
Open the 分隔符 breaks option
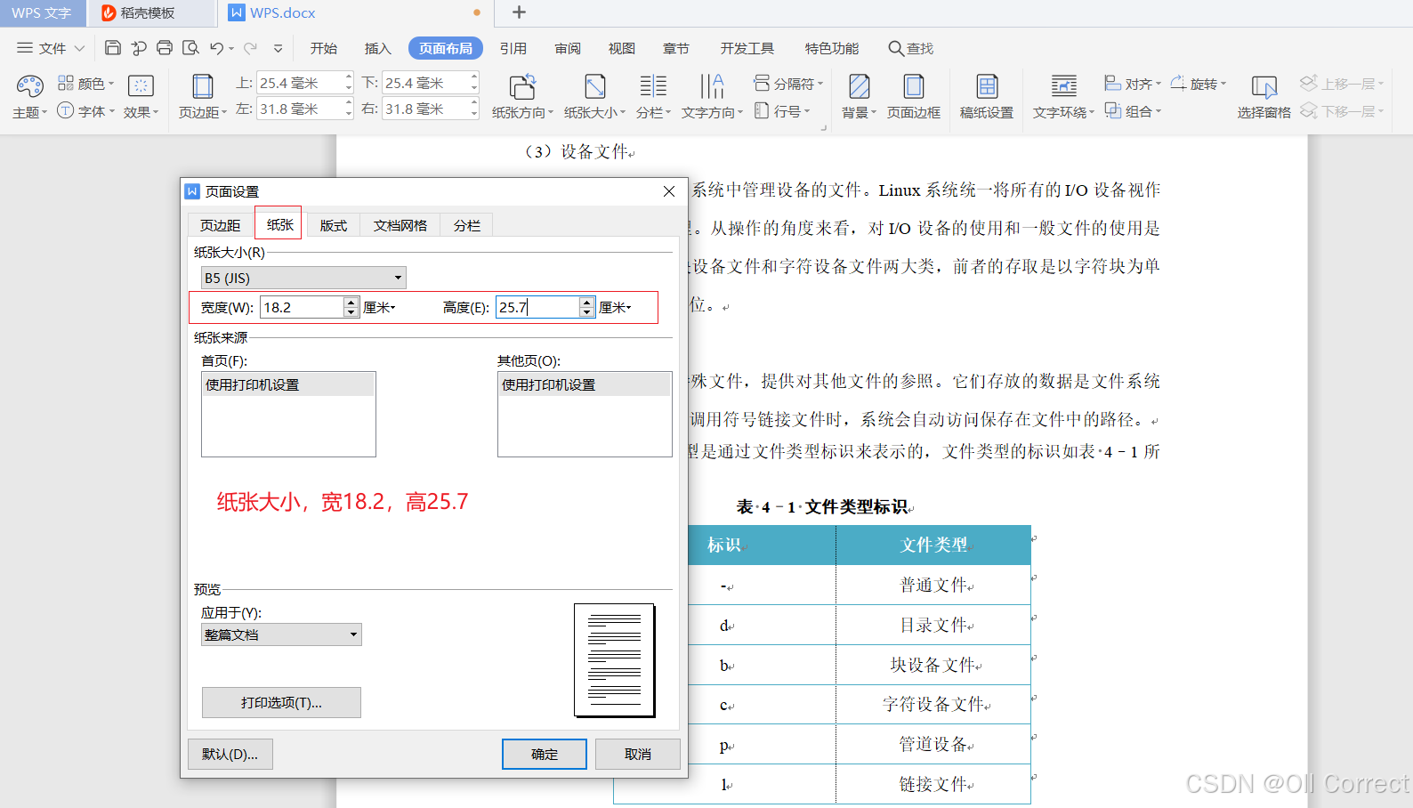tap(788, 84)
